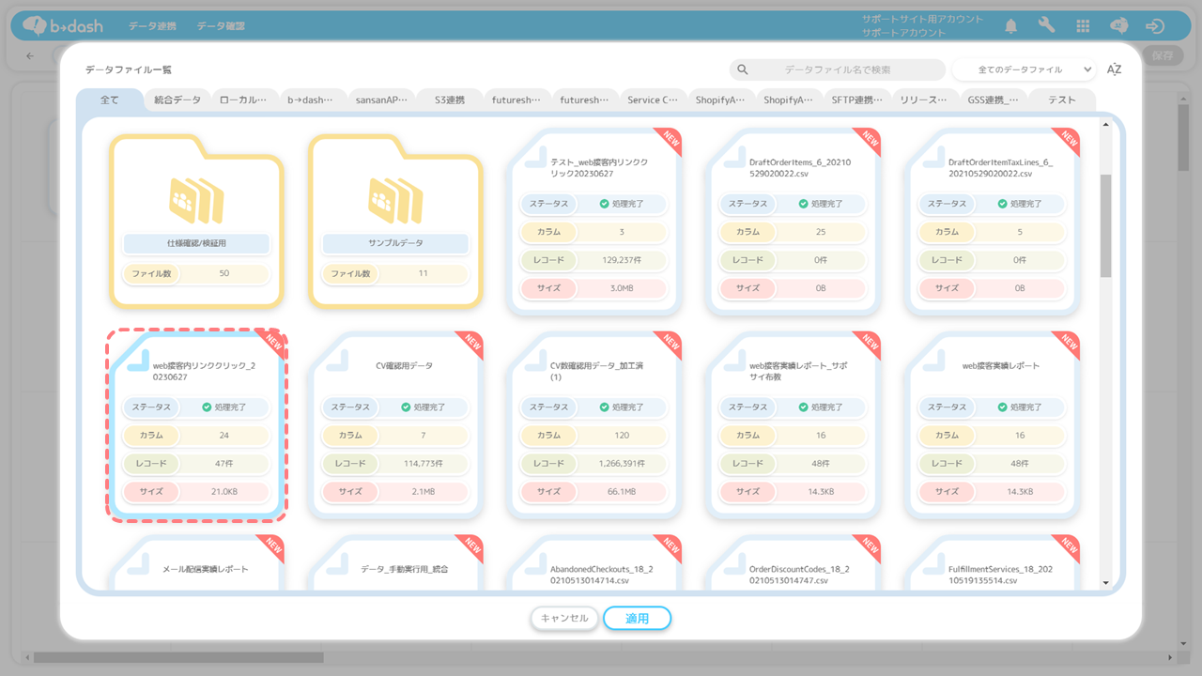1202x676 pixels.
Task: Select the AbandonedCheckouts_18 csv file name
Action: [x=602, y=575]
